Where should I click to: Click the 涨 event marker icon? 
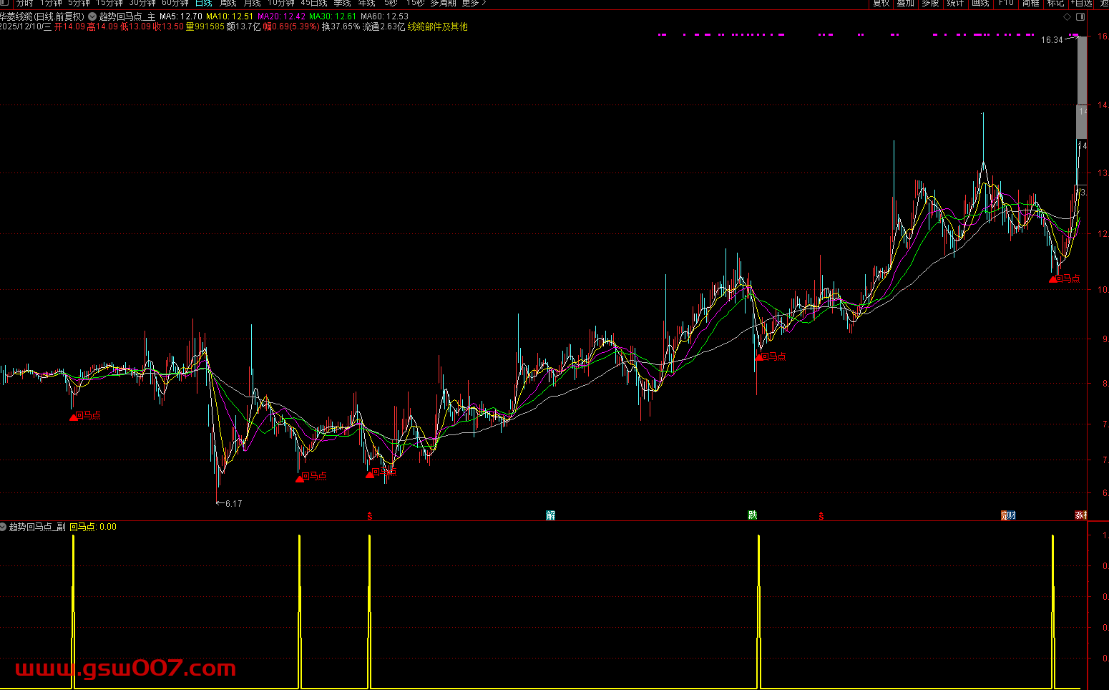[x=1080, y=515]
